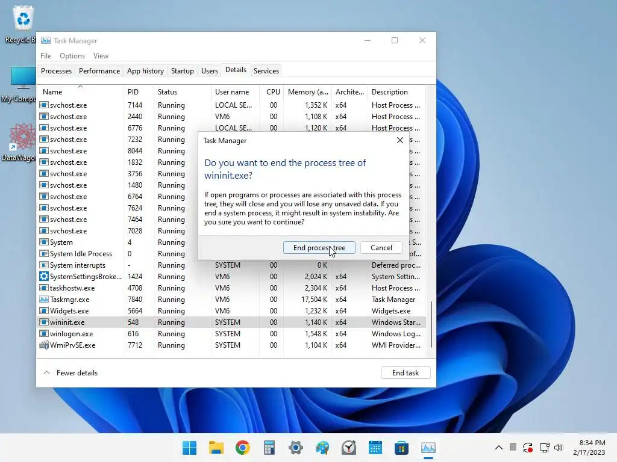Click the Taskmgr.exe graph icon
The image size is (617, 462).
43,299
